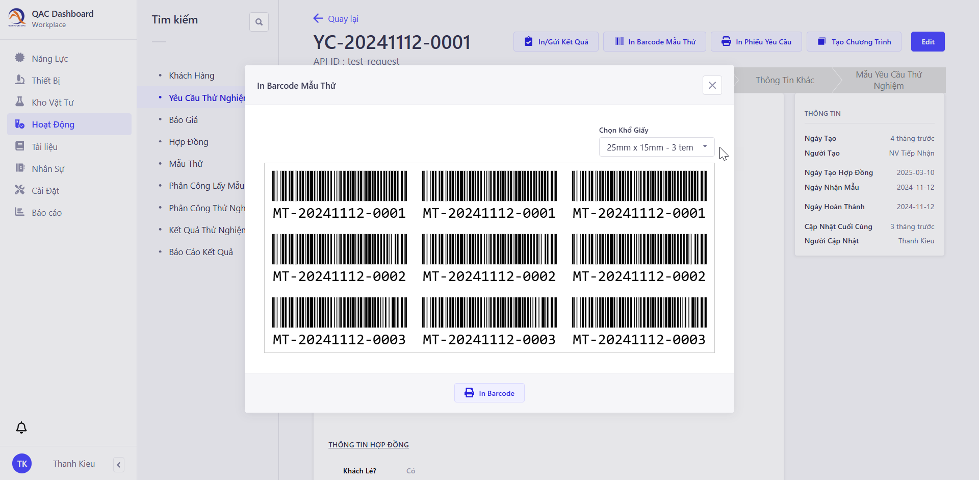Click the Cài Đặt tools icon
This screenshot has width=979, height=480.
(19, 190)
